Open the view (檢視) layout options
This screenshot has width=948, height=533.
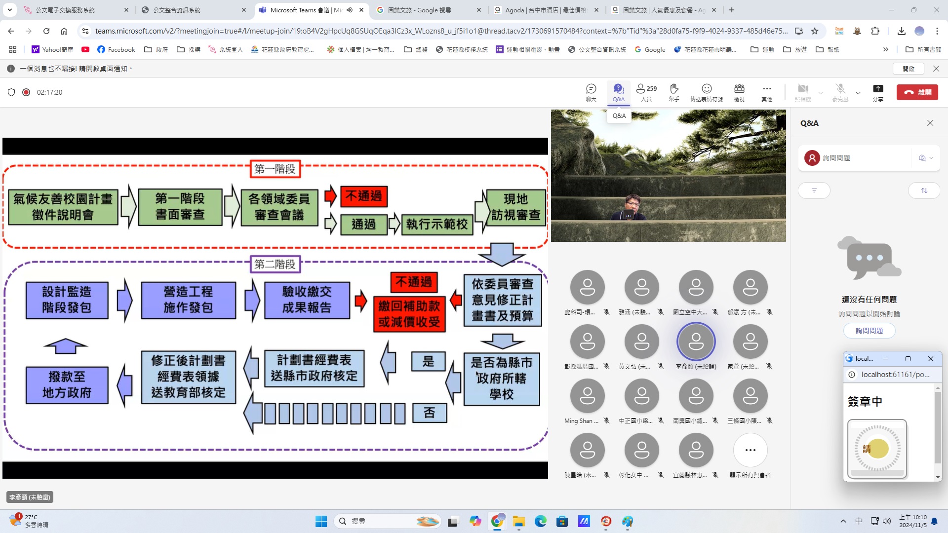pyautogui.click(x=739, y=92)
